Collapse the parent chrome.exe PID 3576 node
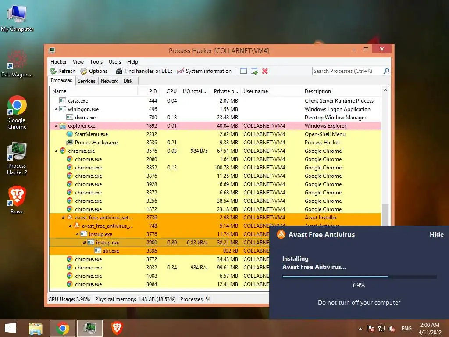This screenshot has width=449, height=337. click(56, 151)
